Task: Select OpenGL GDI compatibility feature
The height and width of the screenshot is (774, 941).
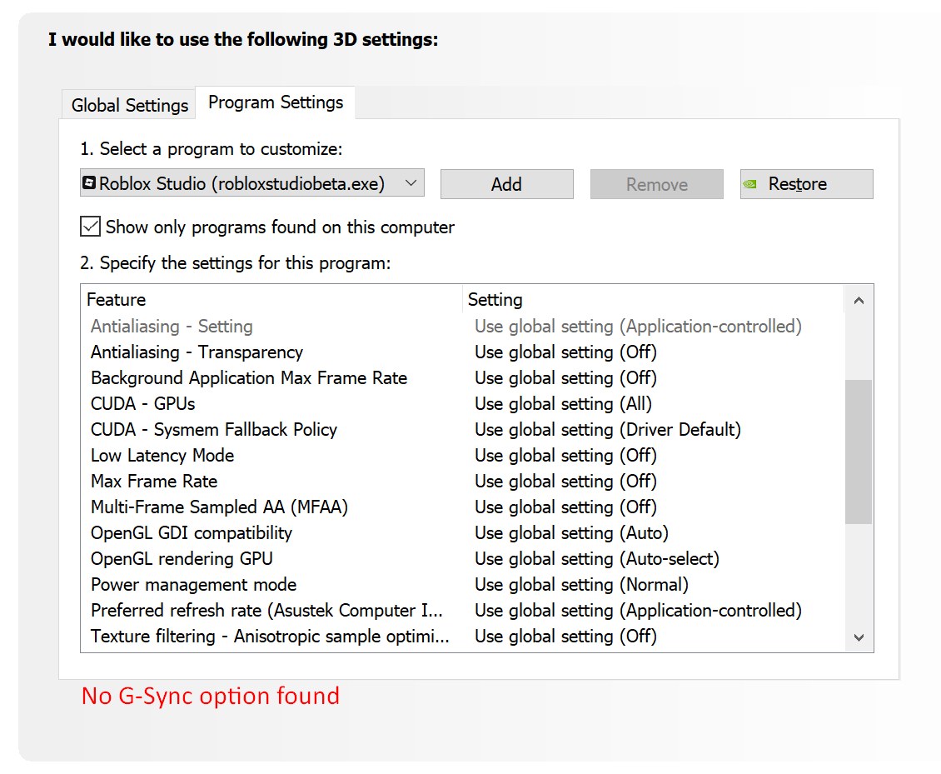Action: pos(462,532)
